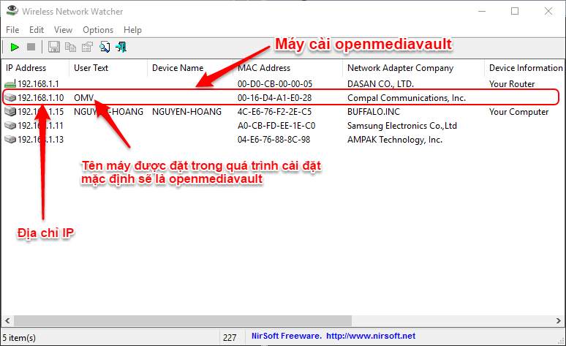The height and width of the screenshot is (346, 566).
Task: Click the left arrow of horizontal scrollbar
Action: [7, 320]
